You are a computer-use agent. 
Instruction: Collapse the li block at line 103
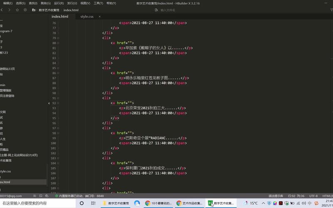tap(58, 158)
